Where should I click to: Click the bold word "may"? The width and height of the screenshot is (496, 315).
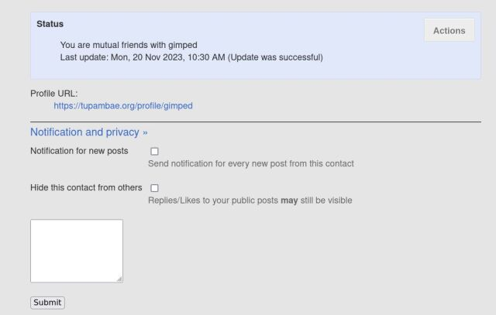click(289, 200)
